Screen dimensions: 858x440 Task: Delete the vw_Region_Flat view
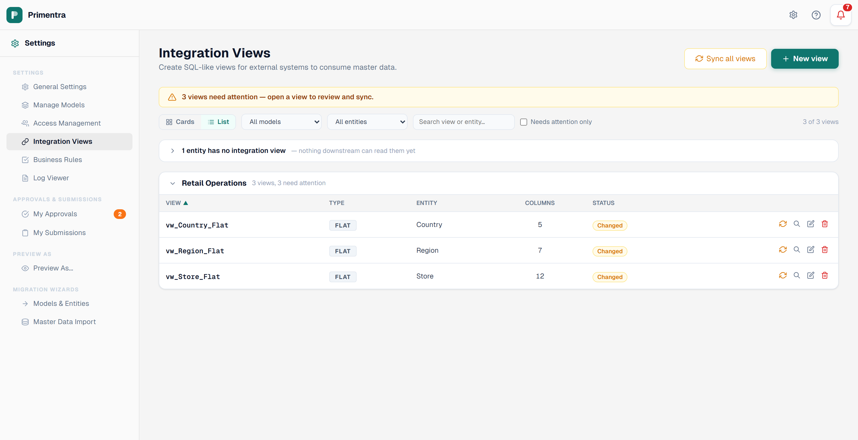click(x=825, y=250)
